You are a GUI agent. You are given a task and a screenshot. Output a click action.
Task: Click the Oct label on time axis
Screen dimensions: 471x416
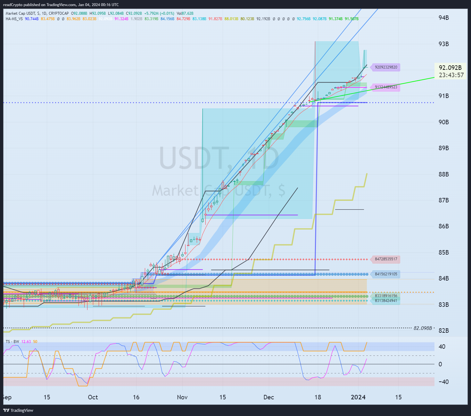(93, 397)
